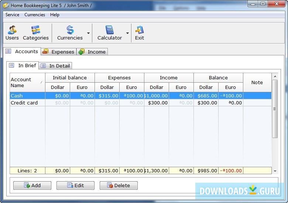288x203 pixels.
Task: Click the In Brief tab's icon
Action: coord(11,65)
